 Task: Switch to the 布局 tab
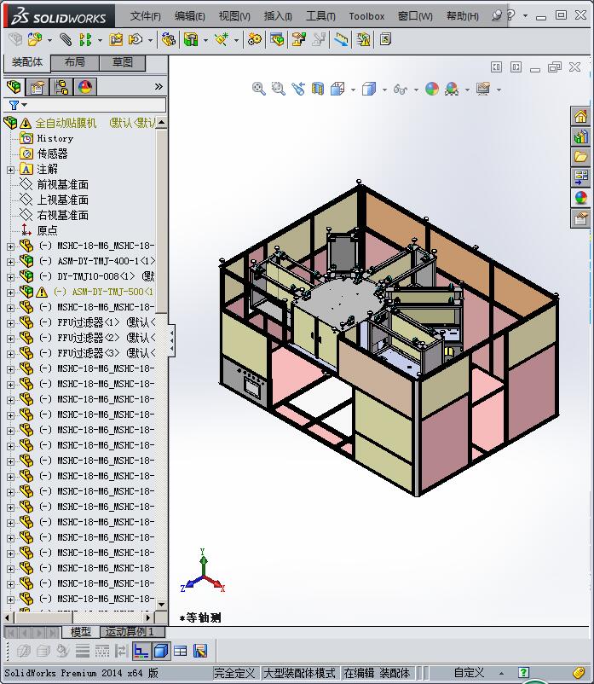pyautogui.click(x=75, y=63)
